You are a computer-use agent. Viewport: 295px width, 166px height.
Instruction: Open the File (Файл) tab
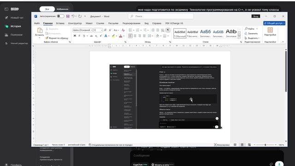(37, 24)
